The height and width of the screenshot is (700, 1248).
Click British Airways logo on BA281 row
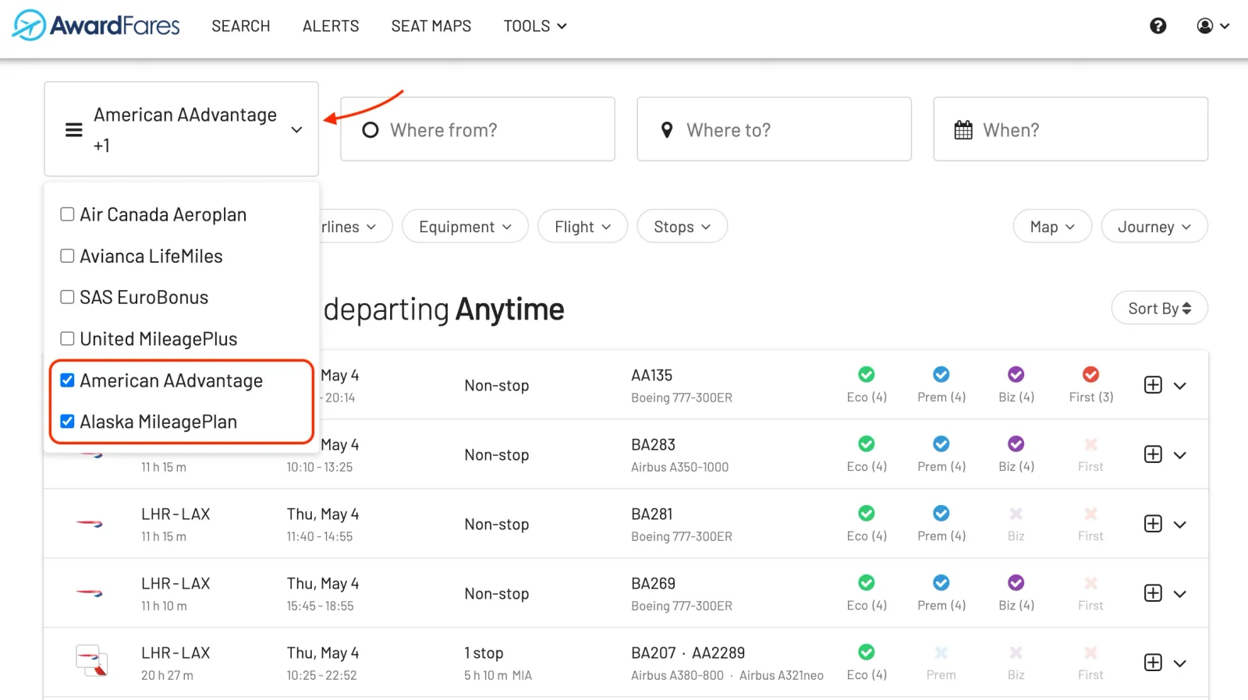(x=90, y=524)
